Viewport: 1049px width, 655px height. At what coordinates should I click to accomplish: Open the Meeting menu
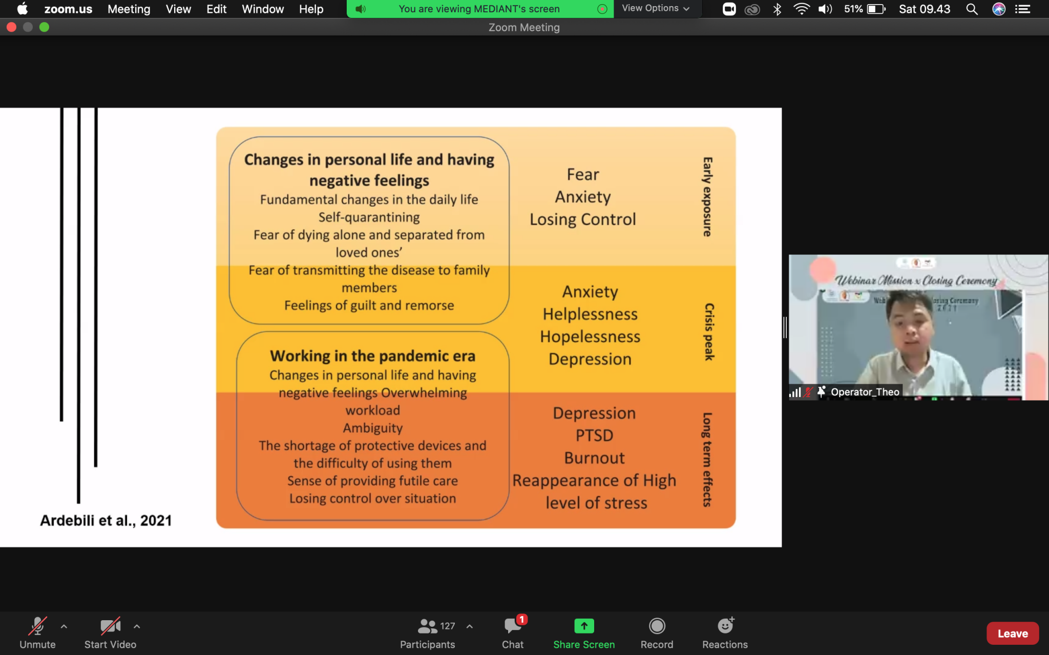[x=129, y=9]
